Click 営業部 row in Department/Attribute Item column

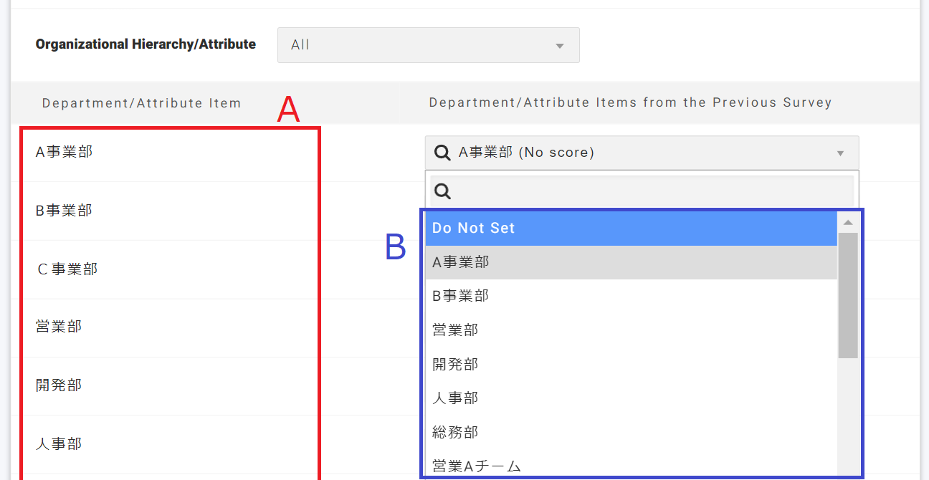pyautogui.click(x=59, y=327)
